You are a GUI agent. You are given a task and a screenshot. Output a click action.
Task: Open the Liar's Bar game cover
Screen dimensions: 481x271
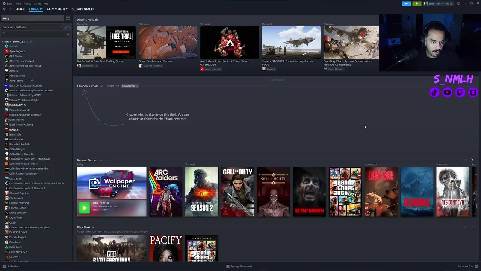pos(381,192)
